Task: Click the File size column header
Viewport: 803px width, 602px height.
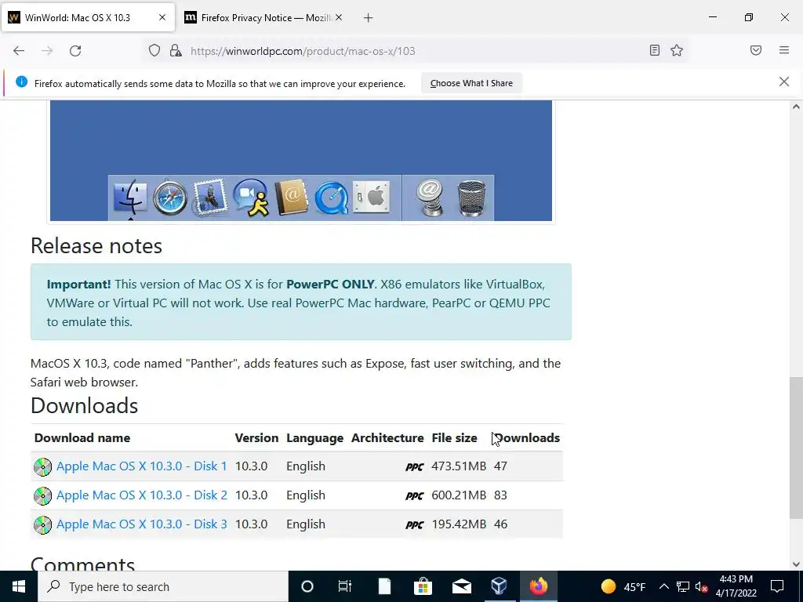Action: [454, 438]
